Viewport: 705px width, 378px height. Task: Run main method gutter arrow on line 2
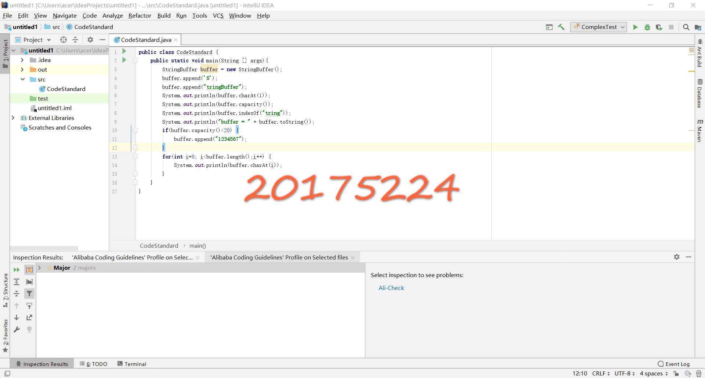[x=124, y=60]
